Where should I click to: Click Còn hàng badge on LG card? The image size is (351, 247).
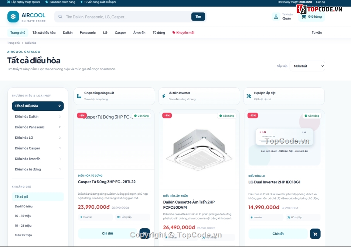(312, 116)
